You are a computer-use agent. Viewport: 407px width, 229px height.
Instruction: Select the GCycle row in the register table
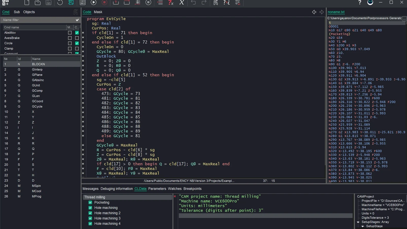click(x=41, y=107)
